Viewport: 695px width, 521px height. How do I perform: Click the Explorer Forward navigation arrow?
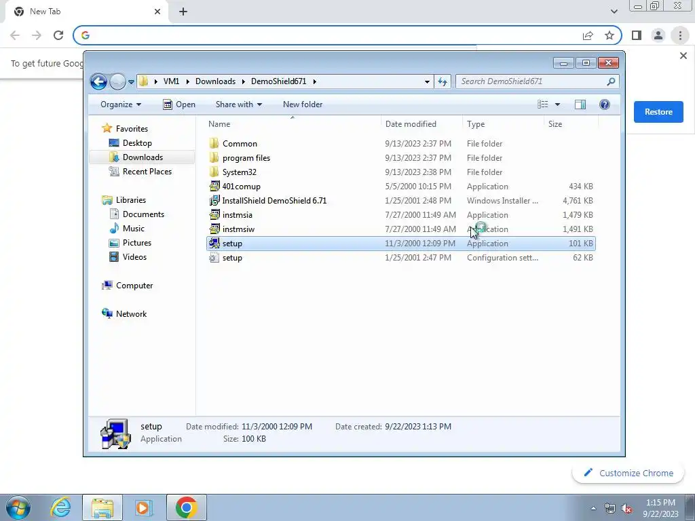point(117,81)
